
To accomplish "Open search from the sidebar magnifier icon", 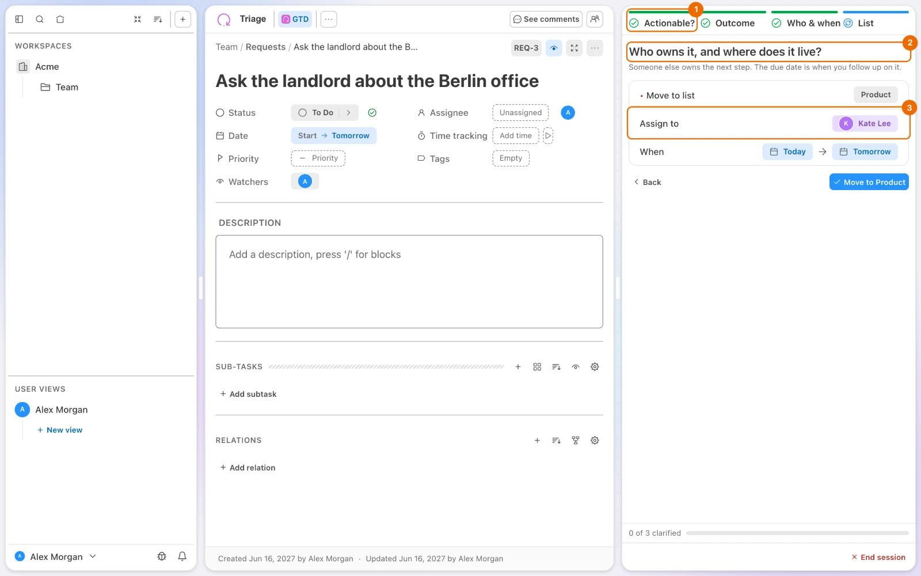I will (40, 19).
